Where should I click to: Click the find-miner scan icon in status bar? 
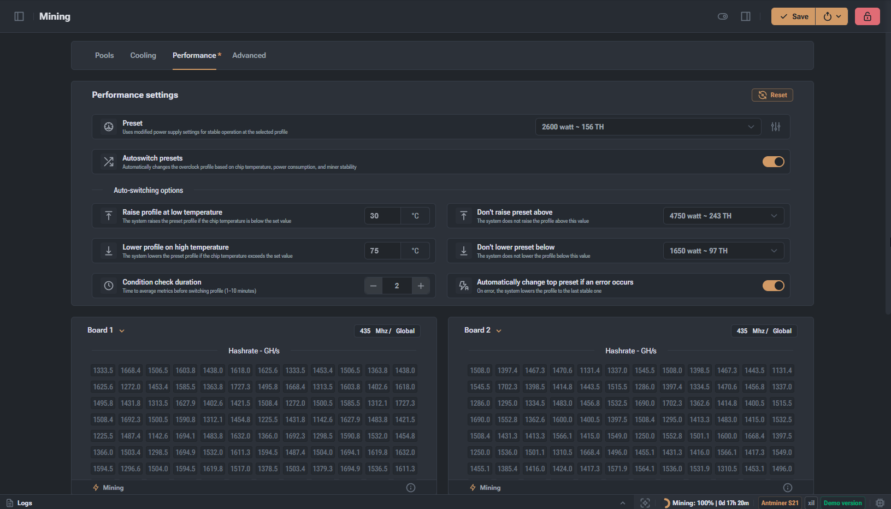click(x=645, y=503)
